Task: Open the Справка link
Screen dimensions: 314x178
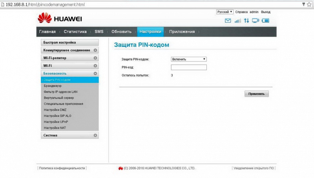Action: [x=241, y=12]
